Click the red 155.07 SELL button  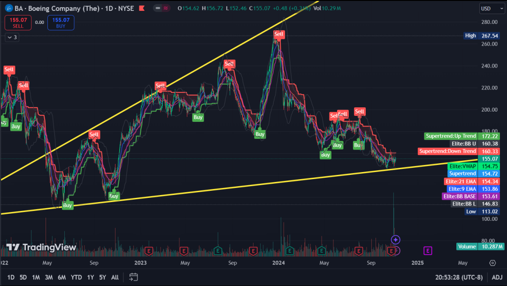point(18,23)
